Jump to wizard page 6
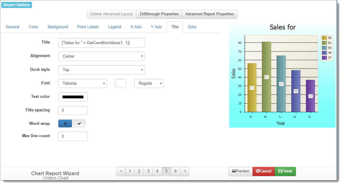This screenshot has height=185, width=342. pos(175,171)
